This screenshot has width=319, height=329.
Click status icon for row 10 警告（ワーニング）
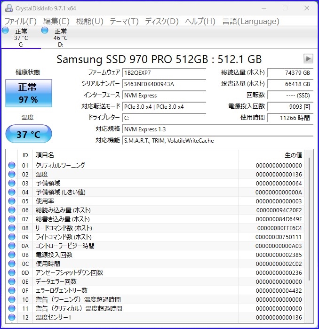coord(12,300)
